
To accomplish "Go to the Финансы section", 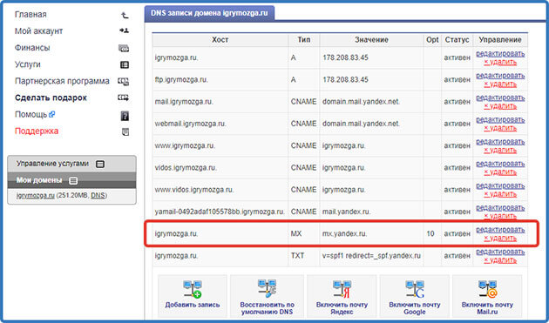I will [32, 48].
